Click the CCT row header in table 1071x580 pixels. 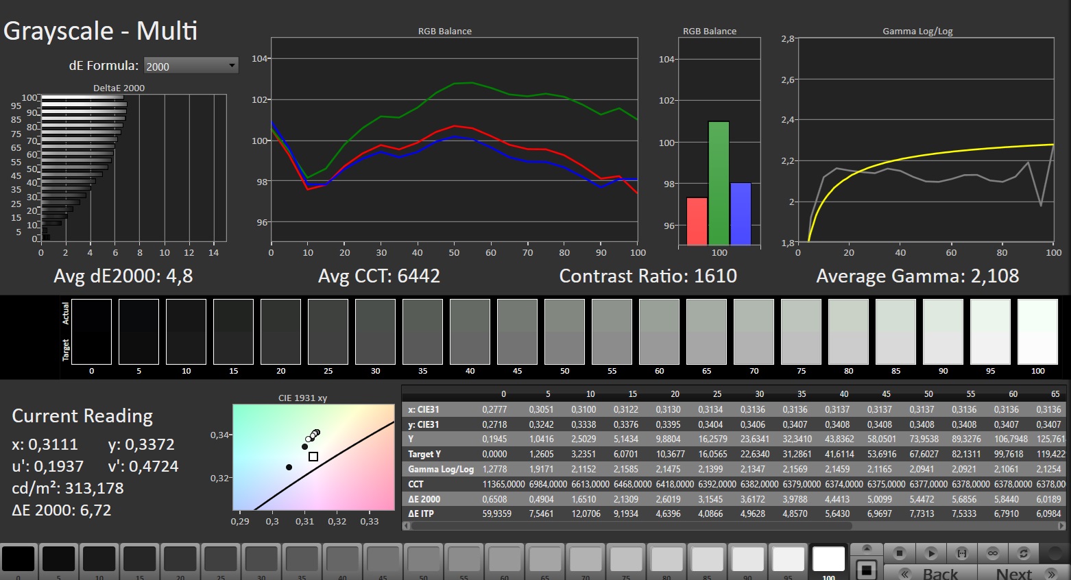(416, 484)
